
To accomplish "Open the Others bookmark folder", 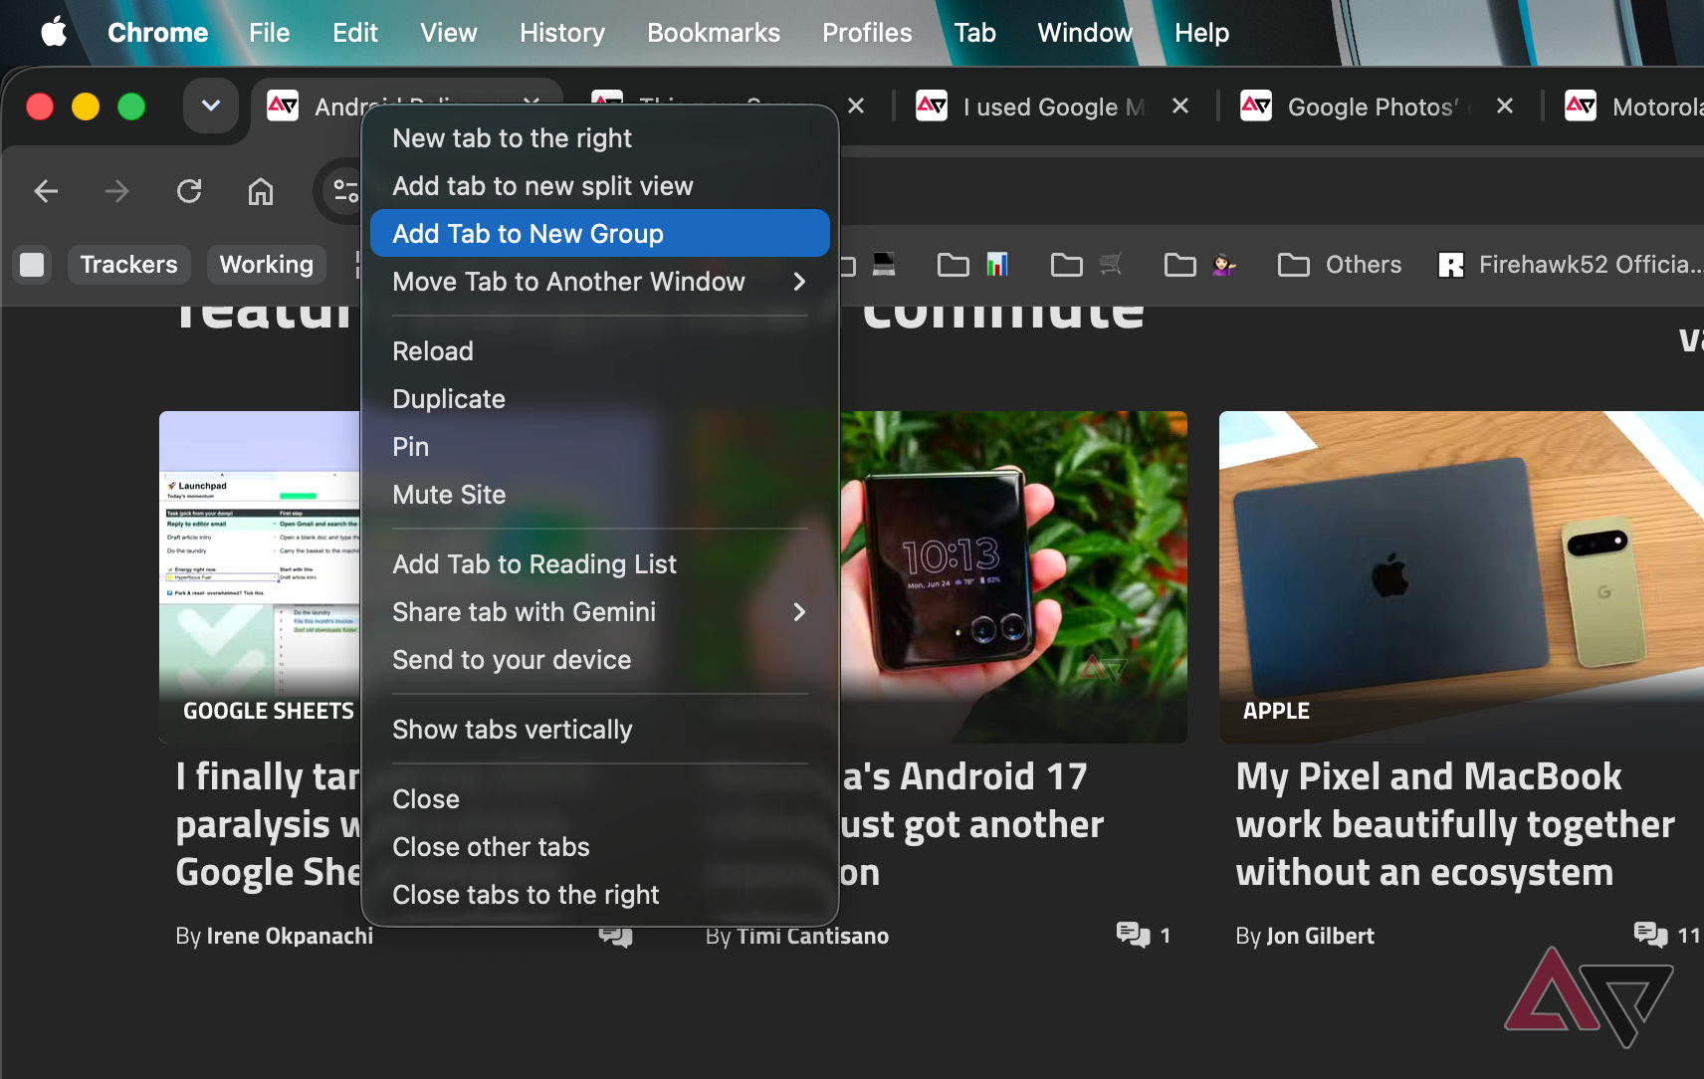I will click(x=1340, y=264).
